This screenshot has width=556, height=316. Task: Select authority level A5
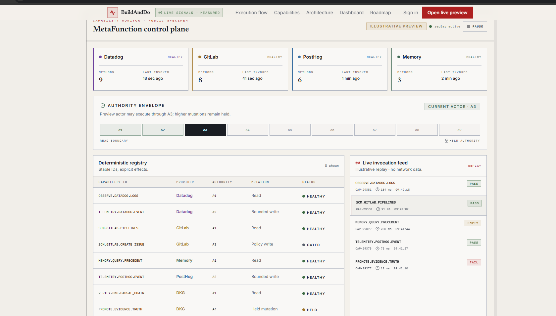pyautogui.click(x=290, y=130)
